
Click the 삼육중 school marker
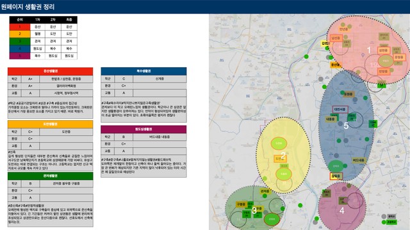(336, 176)
